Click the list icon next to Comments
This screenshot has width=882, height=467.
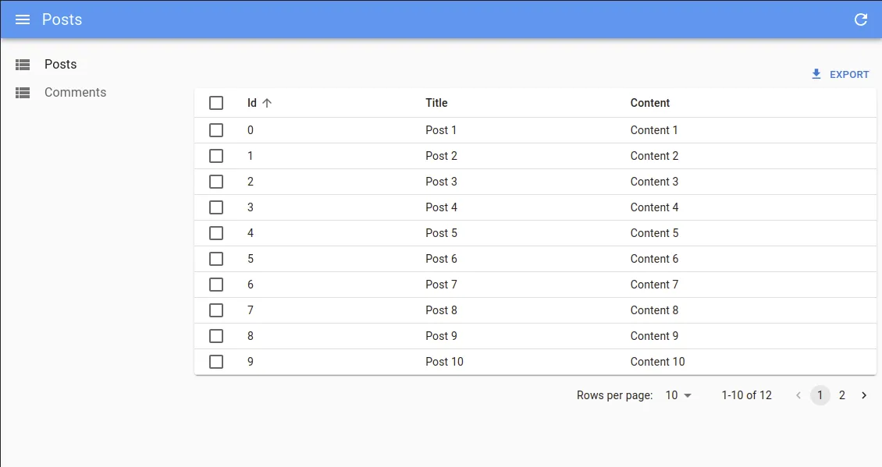pyautogui.click(x=23, y=93)
